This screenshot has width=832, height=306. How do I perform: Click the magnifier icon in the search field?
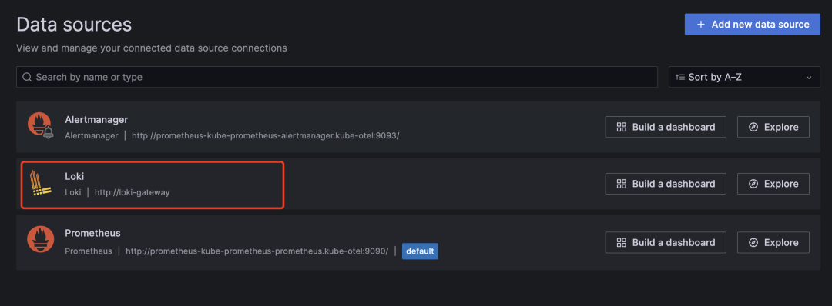click(27, 78)
